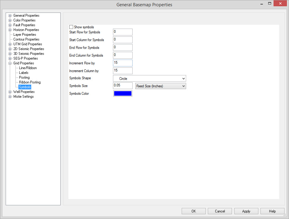Open the Symbols Shape dropdown
Viewport: 289px width, 219px height.
tap(149, 78)
